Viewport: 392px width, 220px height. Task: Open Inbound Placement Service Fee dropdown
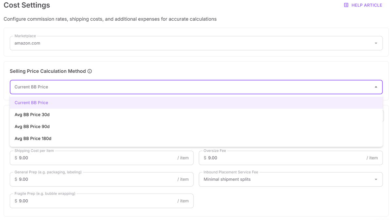[290, 179]
